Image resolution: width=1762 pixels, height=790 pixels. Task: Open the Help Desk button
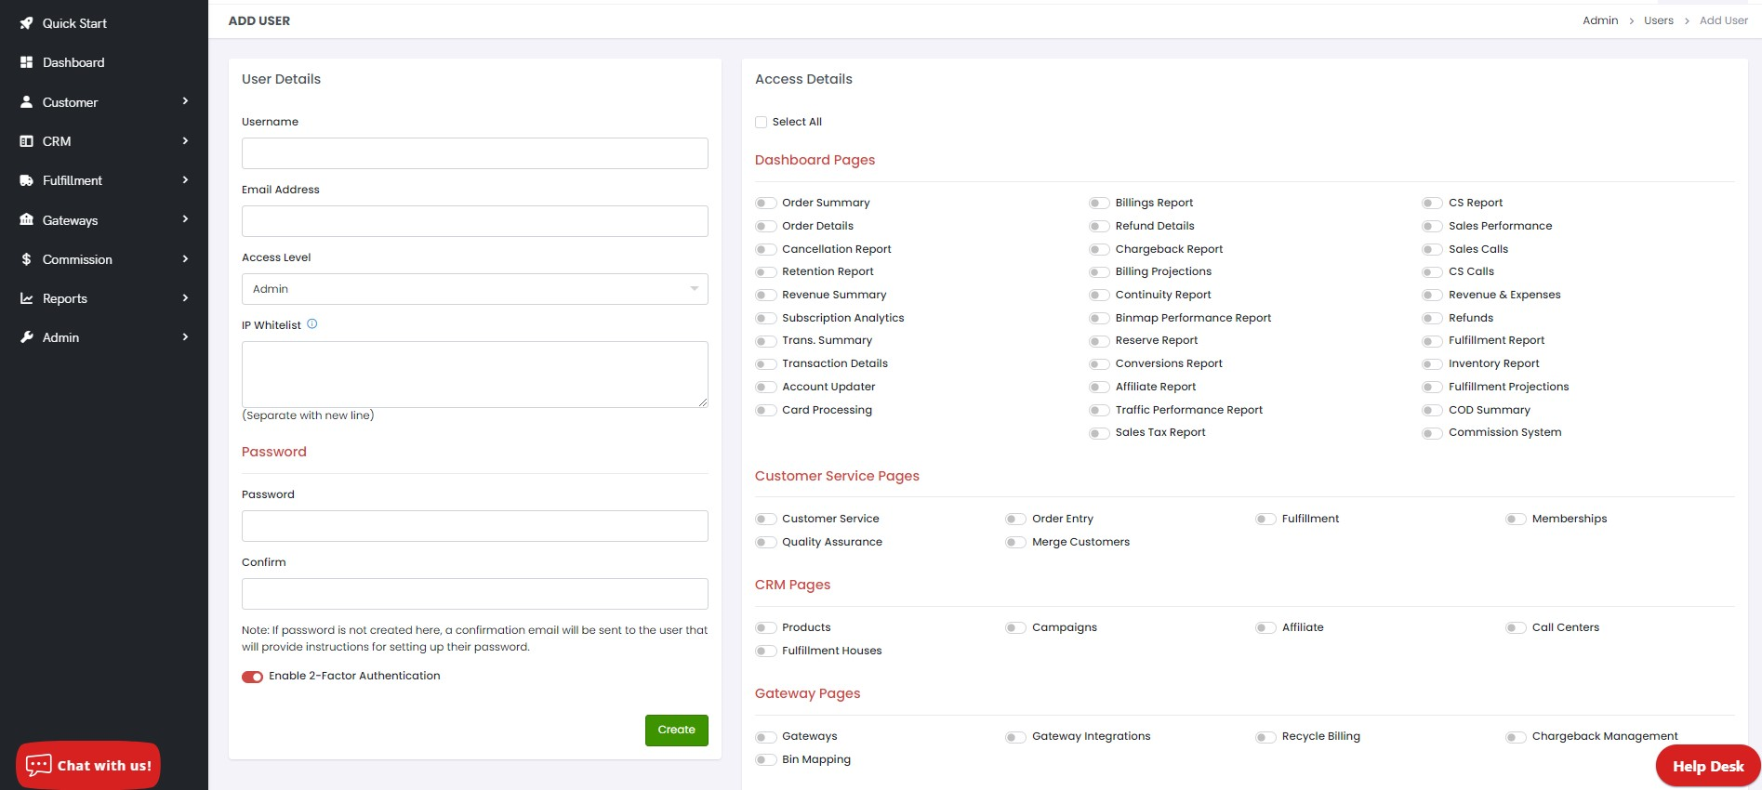click(1707, 766)
